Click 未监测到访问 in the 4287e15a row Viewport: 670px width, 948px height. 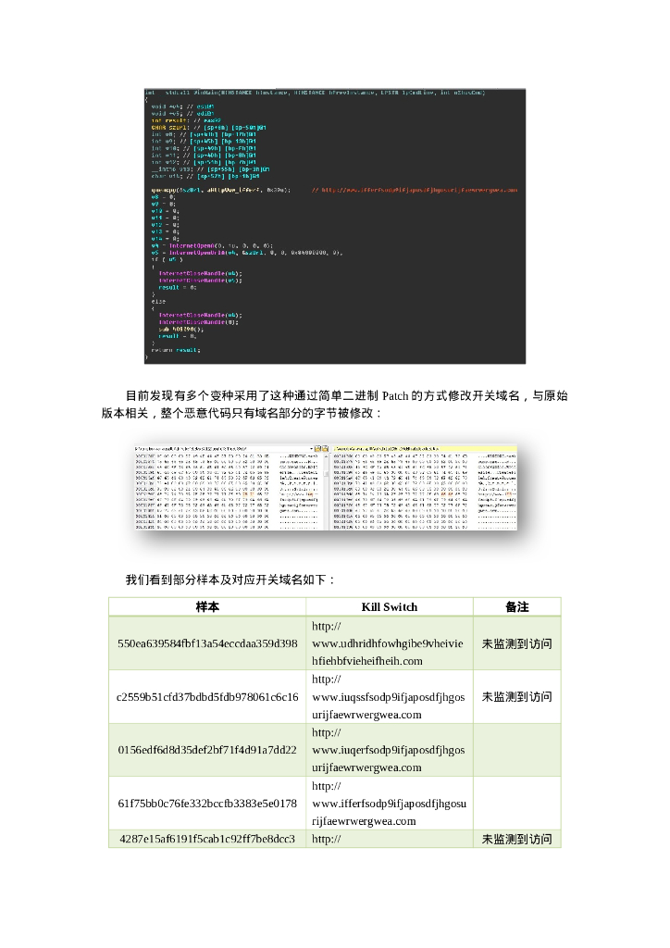coord(516,839)
